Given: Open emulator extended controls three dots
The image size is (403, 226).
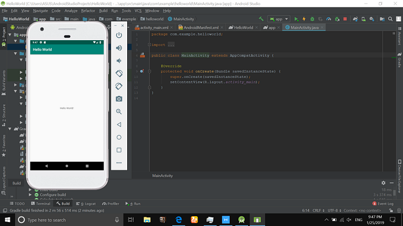Looking at the screenshot, I should tap(119, 163).
